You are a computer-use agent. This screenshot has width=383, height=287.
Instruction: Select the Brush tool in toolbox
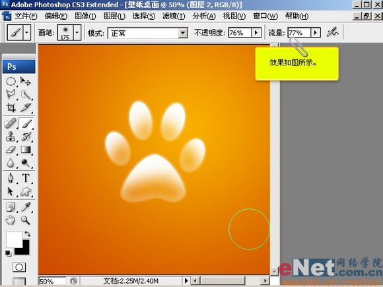click(26, 123)
